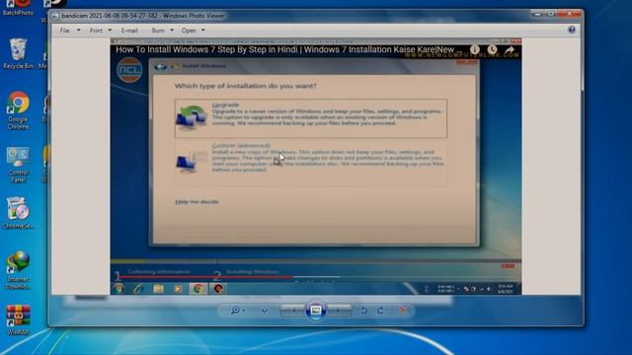Click the Bandicam record icon in pictured taskbar
Screen dimensions: 632x355
coord(218,289)
